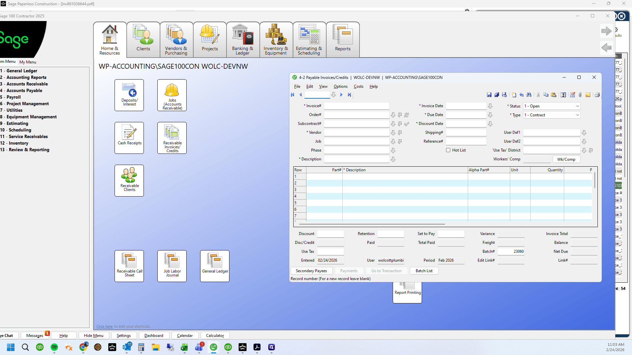
Task: Switch to the Clients tab
Action: (x=143, y=40)
